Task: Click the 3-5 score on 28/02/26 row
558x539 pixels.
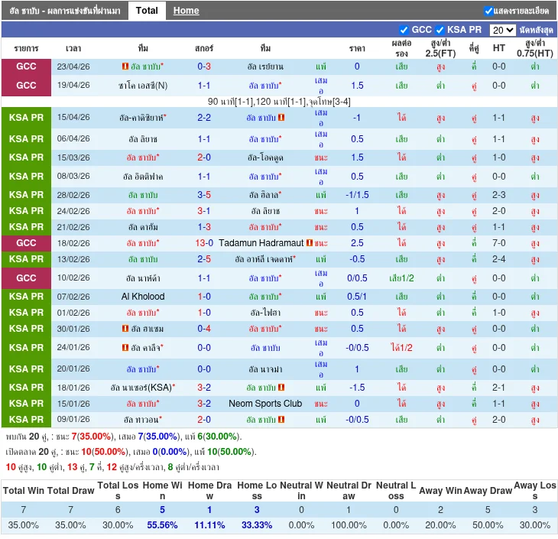Action: (x=204, y=195)
